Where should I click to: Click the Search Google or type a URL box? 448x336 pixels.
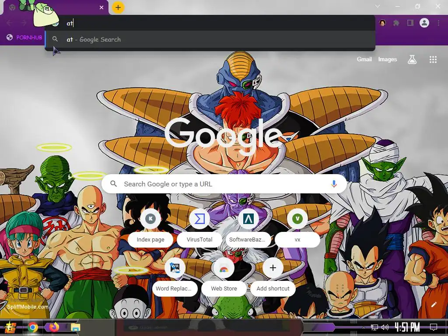point(224,184)
